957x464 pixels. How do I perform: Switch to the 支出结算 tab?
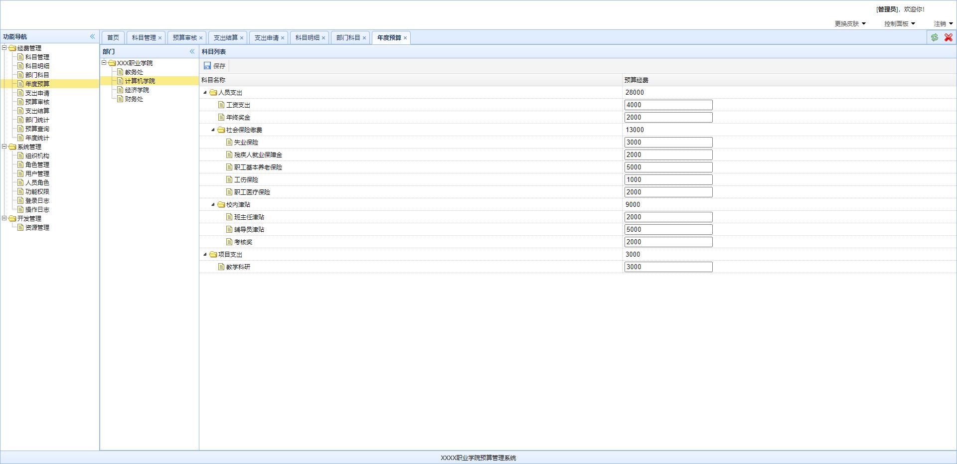(x=226, y=37)
